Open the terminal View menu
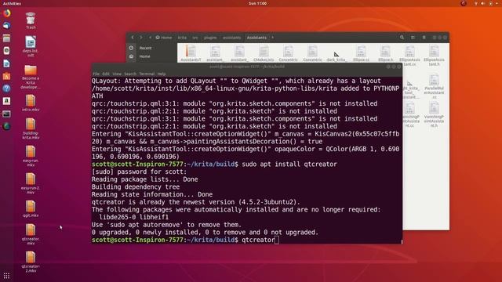 [117, 74]
